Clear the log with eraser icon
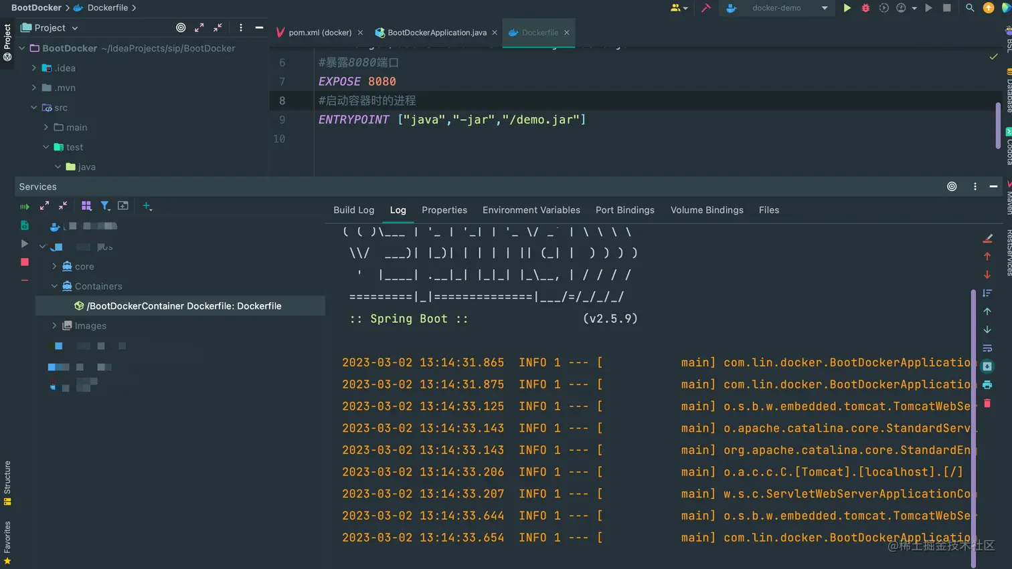 (x=987, y=238)
